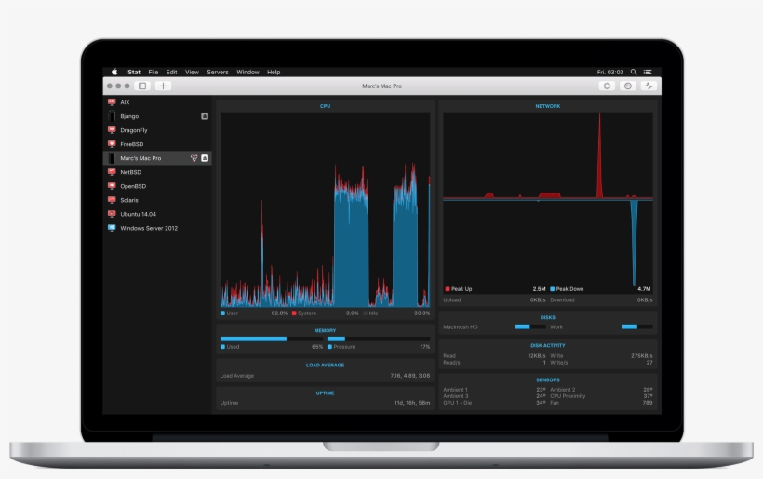
Task: Click the SENSORS section header
Action: [548, 380]
